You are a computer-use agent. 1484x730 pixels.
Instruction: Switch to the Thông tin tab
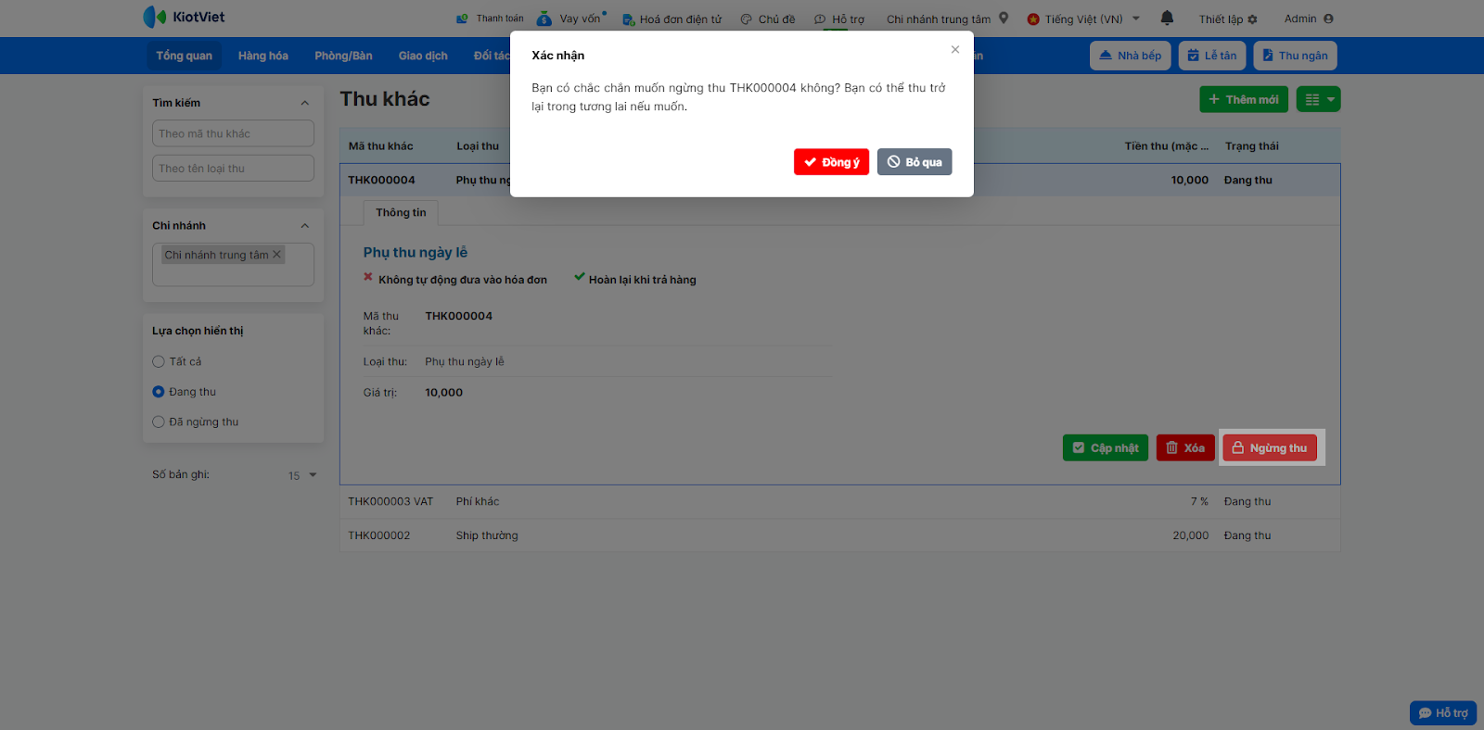click(x=401, y=213)
